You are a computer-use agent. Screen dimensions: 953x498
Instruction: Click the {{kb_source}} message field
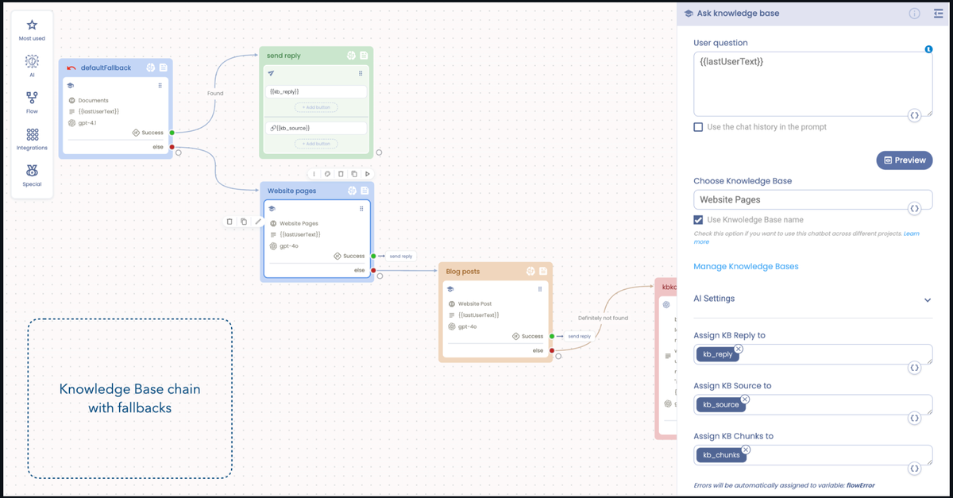tap(316, 128)
